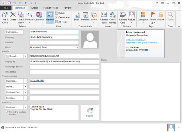Expand the Mobile phone type dropdown arrow

click(x=25, y=98)
